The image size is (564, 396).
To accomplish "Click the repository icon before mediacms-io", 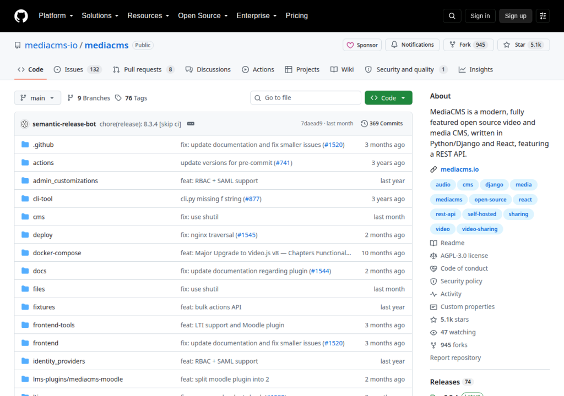I will (18, 45).
